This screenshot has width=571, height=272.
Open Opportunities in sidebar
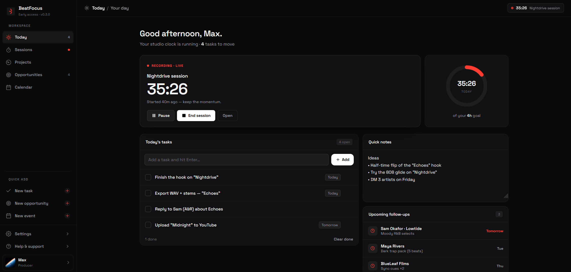(38, 75)
